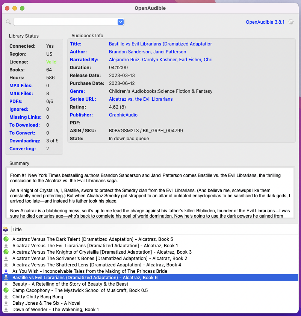
Task: Click the Publisher field label link
Action: (x=81, y=115)
